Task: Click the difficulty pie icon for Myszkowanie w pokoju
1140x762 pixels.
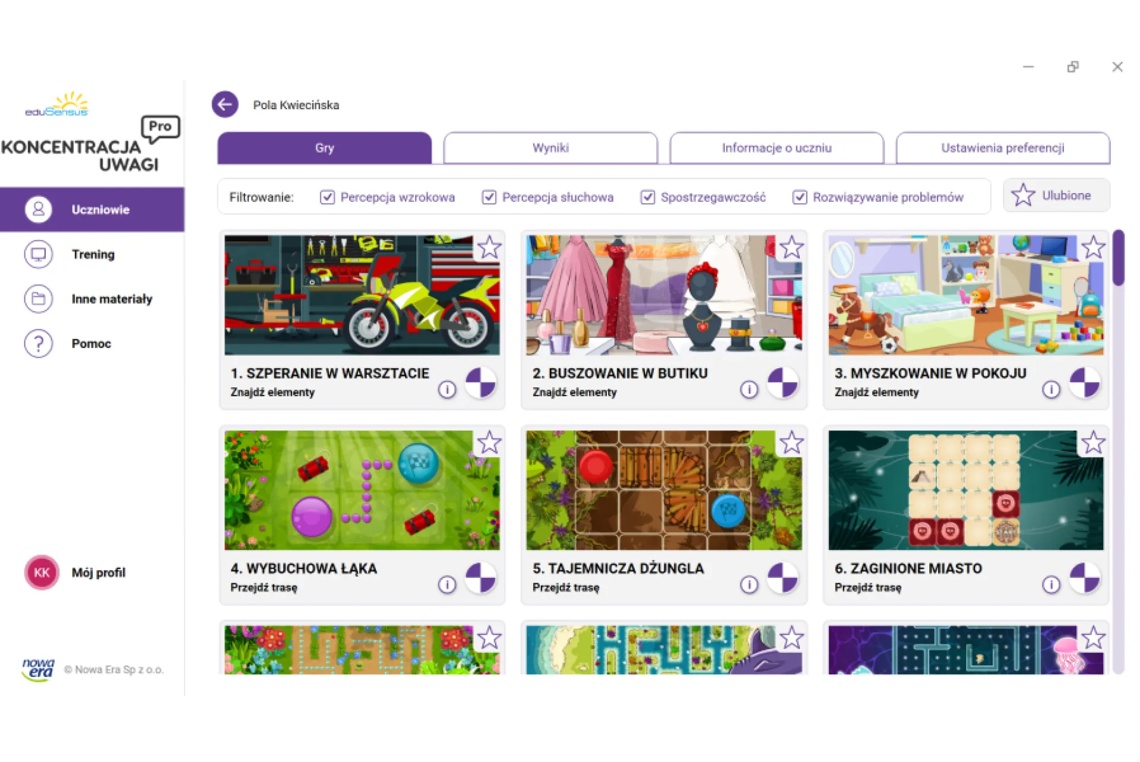Action: [x=1085, y=383]
